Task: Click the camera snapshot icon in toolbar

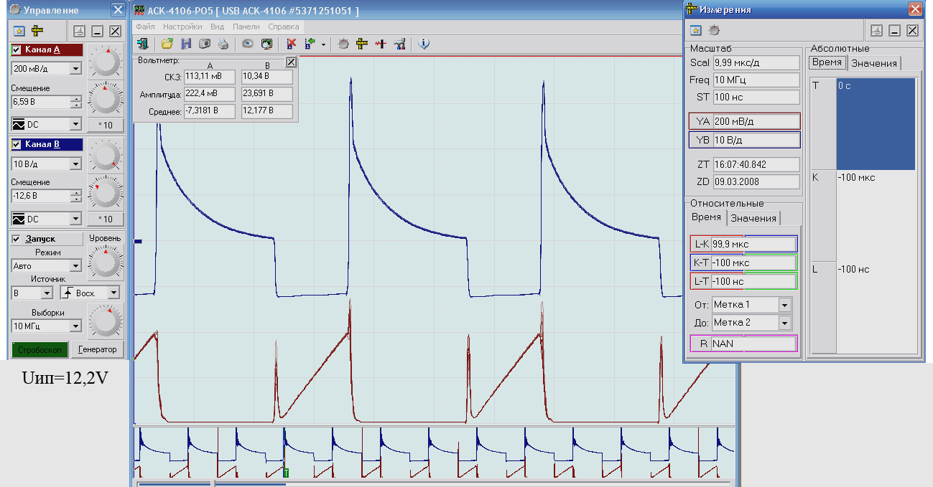Action: click(x=205, y=44)
